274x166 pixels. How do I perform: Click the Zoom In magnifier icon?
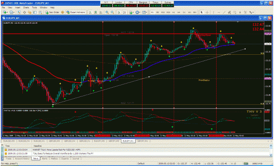coord(107,12)
